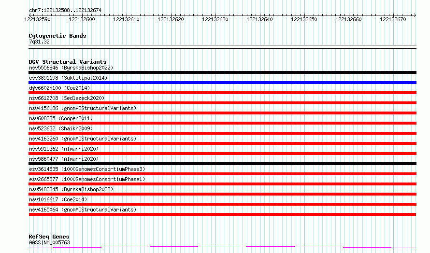Select the black bar under nsv5860477
This screenshot has height=253, width=430.
pos(222,164)
